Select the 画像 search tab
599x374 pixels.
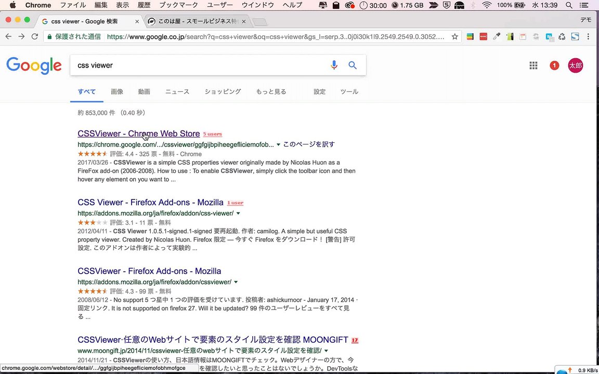click(117, 91)
